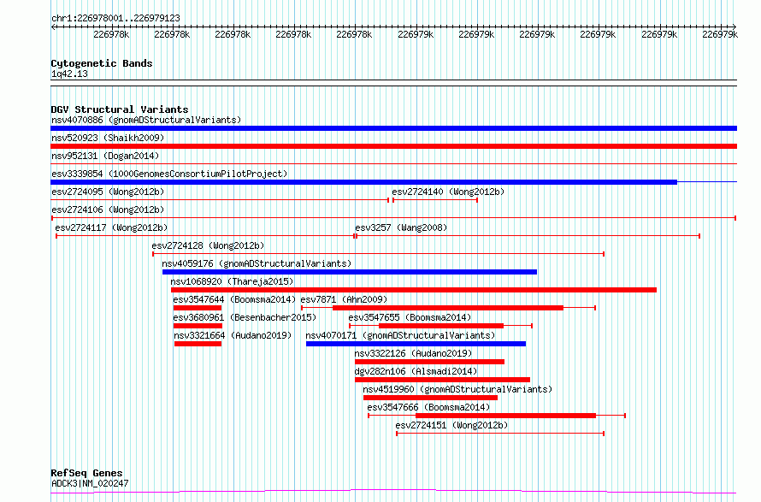Click the thick red bar of esv3547666

pos(505,416)
